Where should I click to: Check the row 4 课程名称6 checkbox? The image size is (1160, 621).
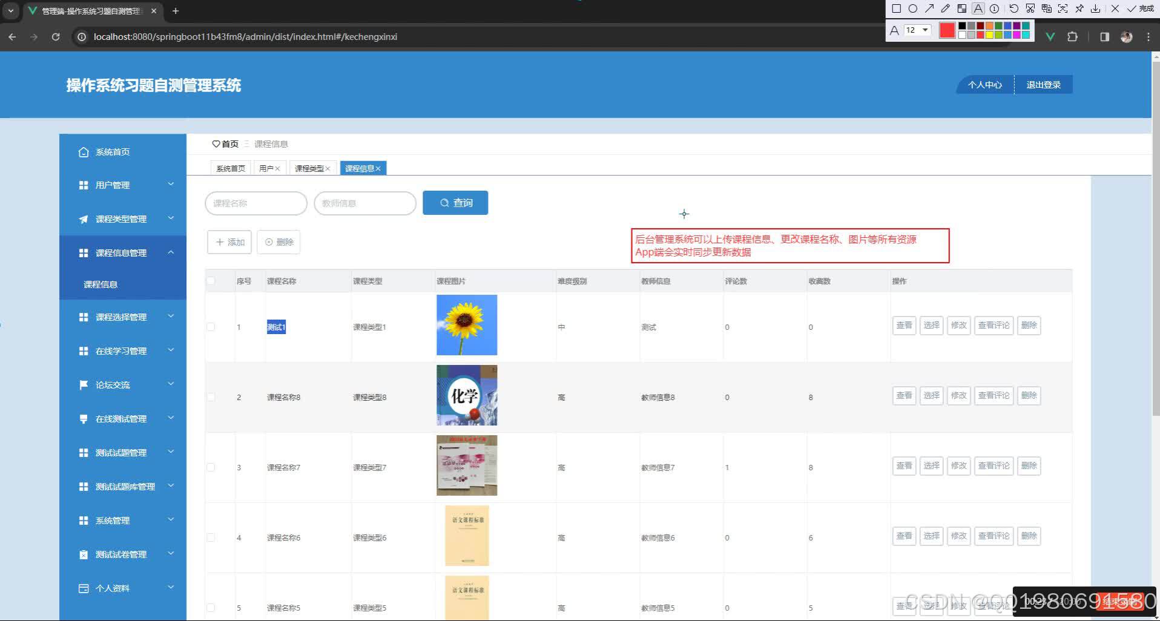point(211,537)
